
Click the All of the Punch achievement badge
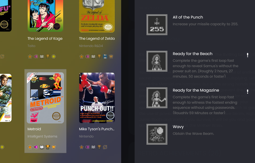pos(157,25)
